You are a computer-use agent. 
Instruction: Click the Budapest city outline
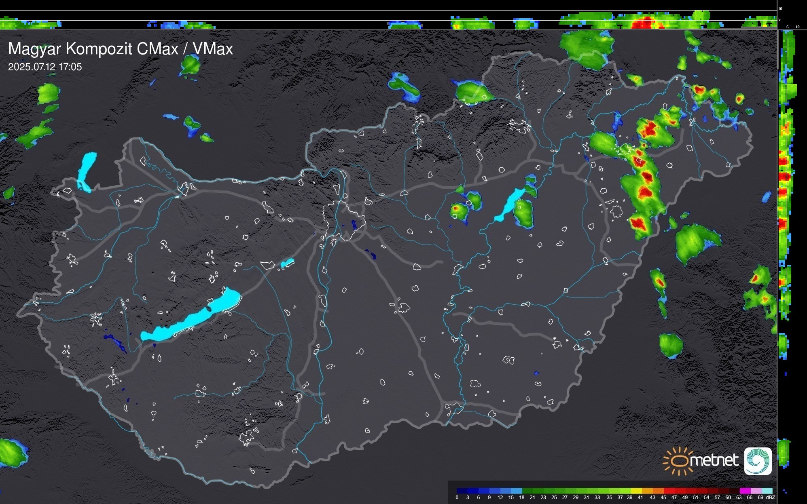[343, 220]
